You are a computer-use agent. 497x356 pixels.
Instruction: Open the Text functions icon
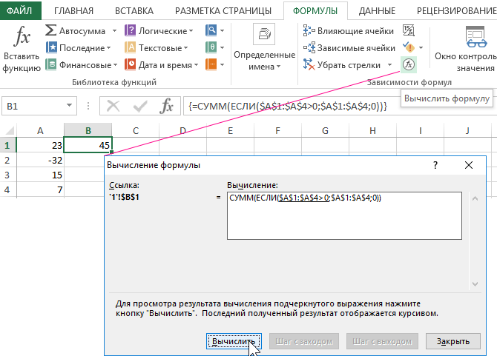(x=130, y=47)
